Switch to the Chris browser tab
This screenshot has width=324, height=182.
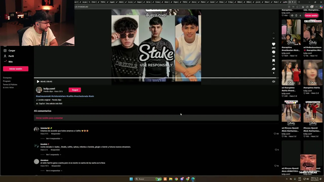(x=93, y=2)
